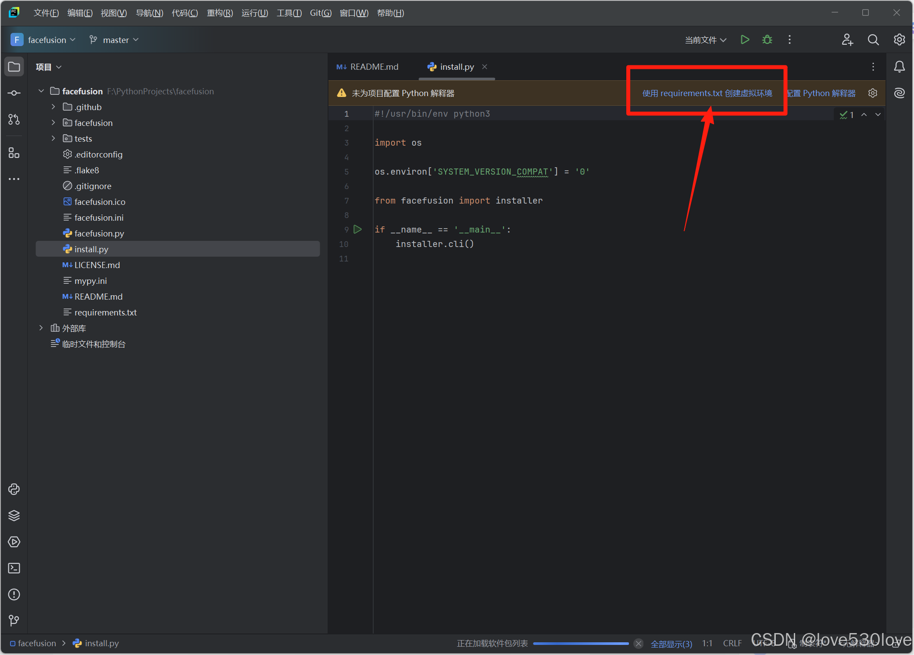
Task: Open the 重构(R) menu
Action: pyautogui.click(x=220, y=13)
